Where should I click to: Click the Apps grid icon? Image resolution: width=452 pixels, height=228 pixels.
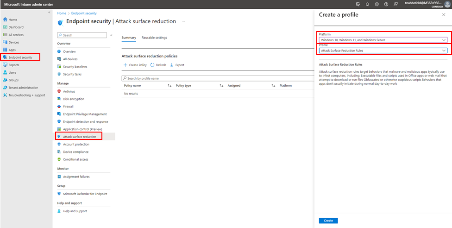(5, 50)
